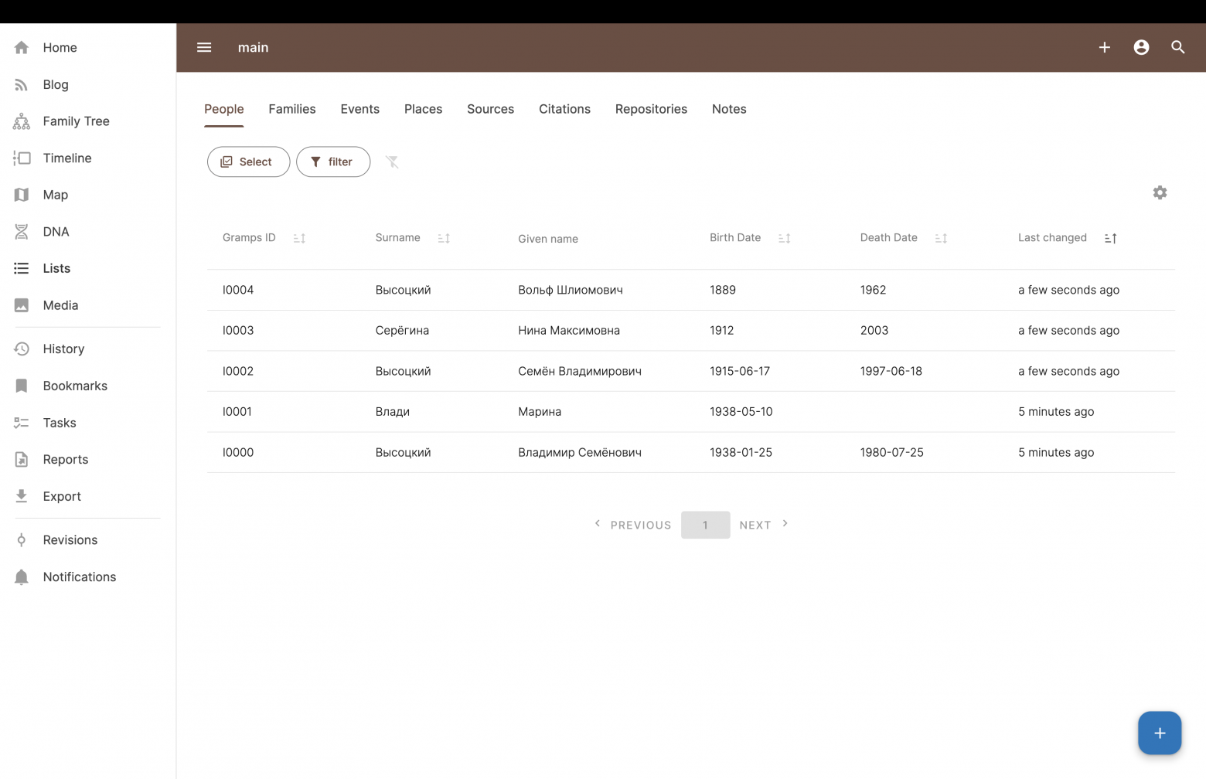Viewport: 1206px width, 779px height.
Task: Go to NEXT page
Action: [x=764, y=525]
